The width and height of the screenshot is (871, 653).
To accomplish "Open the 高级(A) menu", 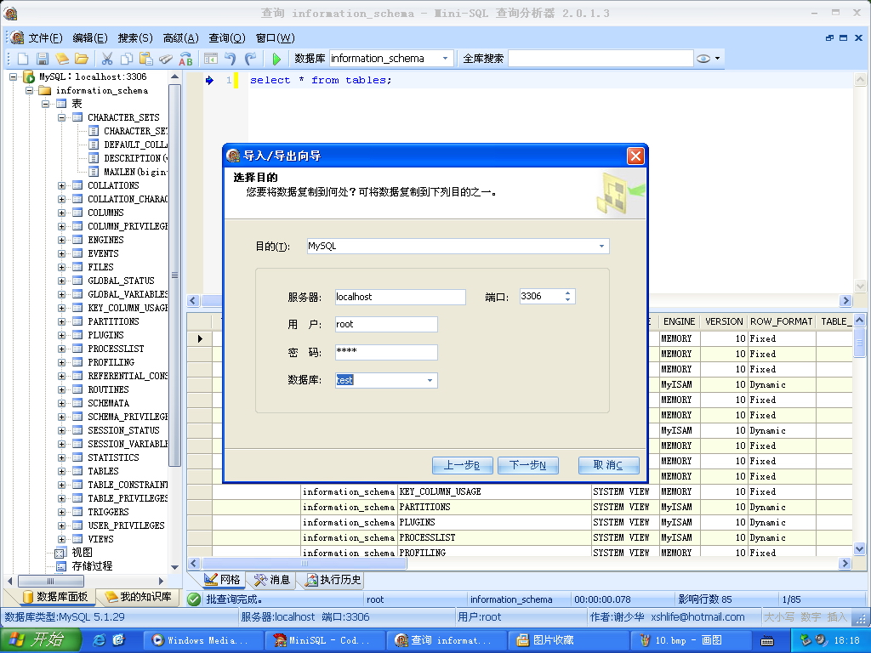I will 180,37.
